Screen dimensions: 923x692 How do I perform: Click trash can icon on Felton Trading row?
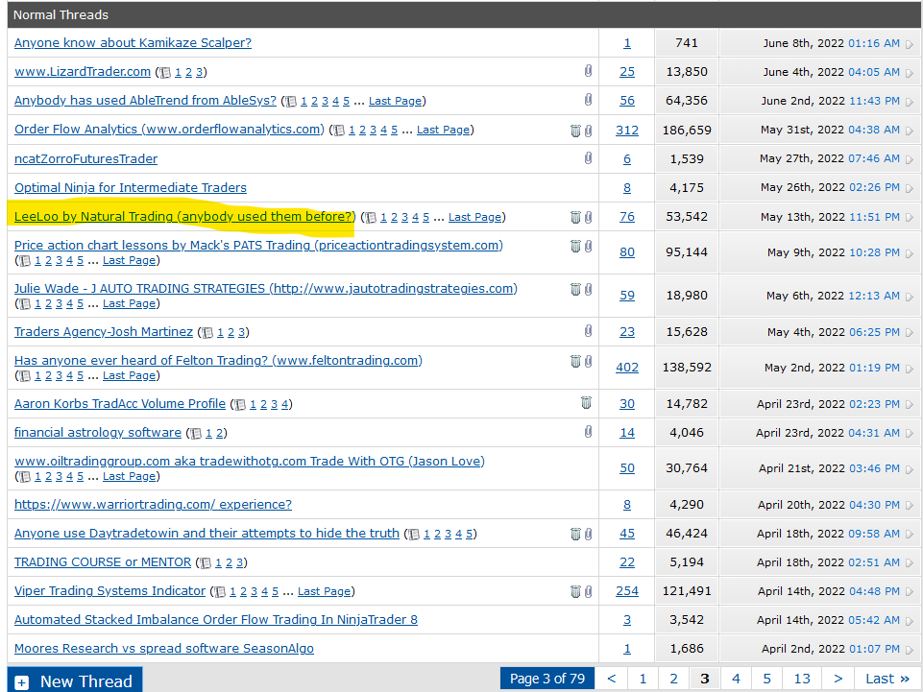[x=575, y=361]
